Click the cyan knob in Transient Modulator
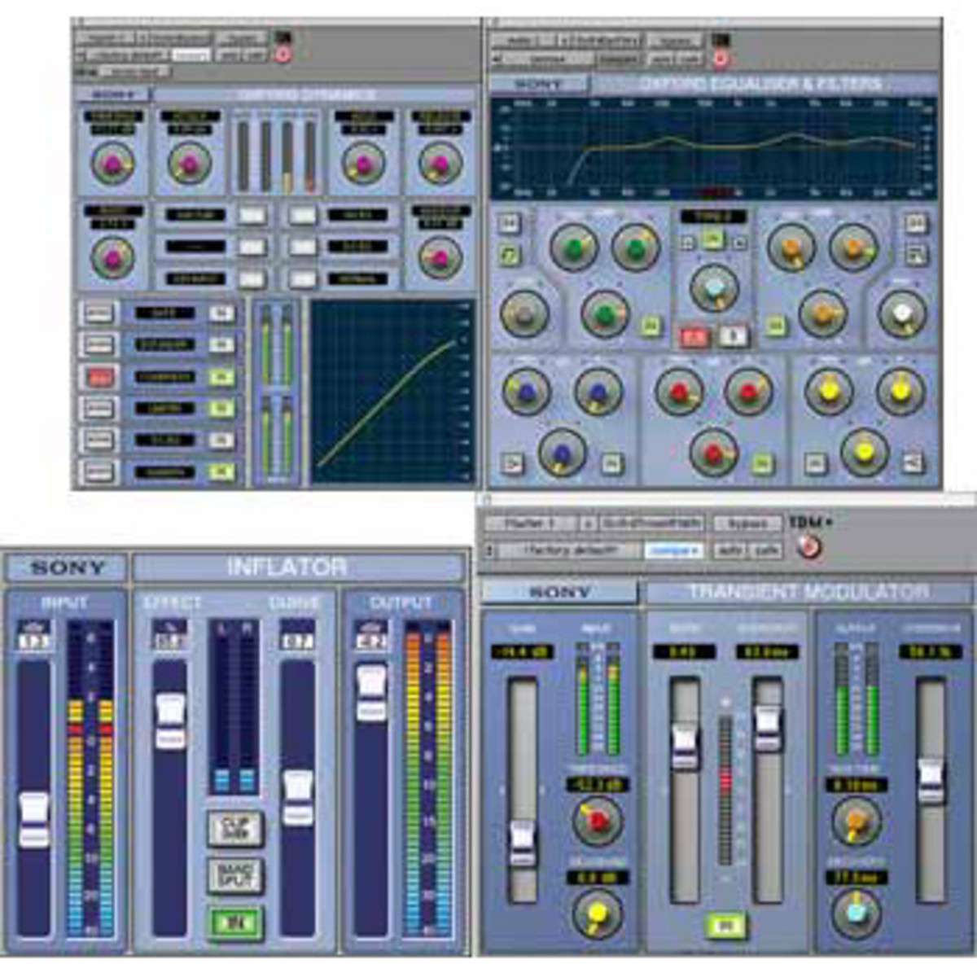 (x=856, y=913)
